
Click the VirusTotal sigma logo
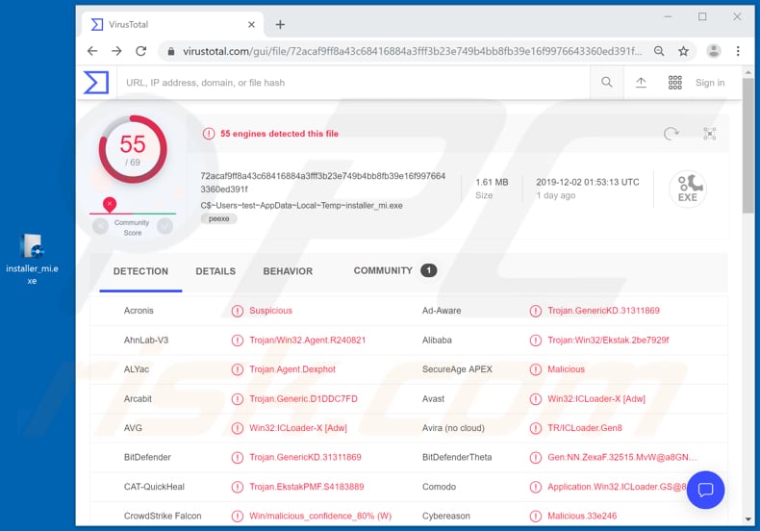(96, 83)
